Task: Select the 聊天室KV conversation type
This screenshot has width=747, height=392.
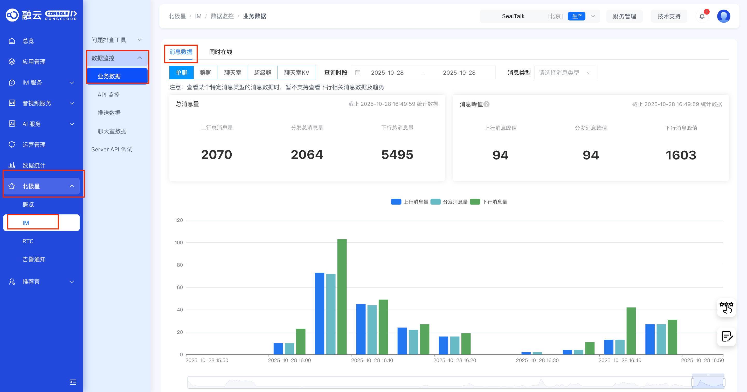Action: tap(296, 73)
